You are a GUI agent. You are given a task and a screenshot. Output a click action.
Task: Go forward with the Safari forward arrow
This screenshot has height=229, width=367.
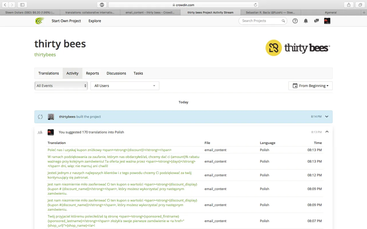[12, 5]
